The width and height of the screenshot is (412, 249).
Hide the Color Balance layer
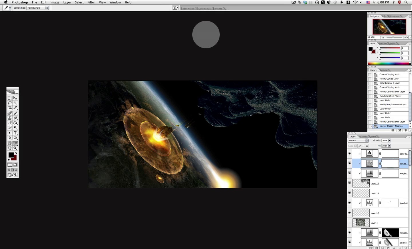click(349, 153)
